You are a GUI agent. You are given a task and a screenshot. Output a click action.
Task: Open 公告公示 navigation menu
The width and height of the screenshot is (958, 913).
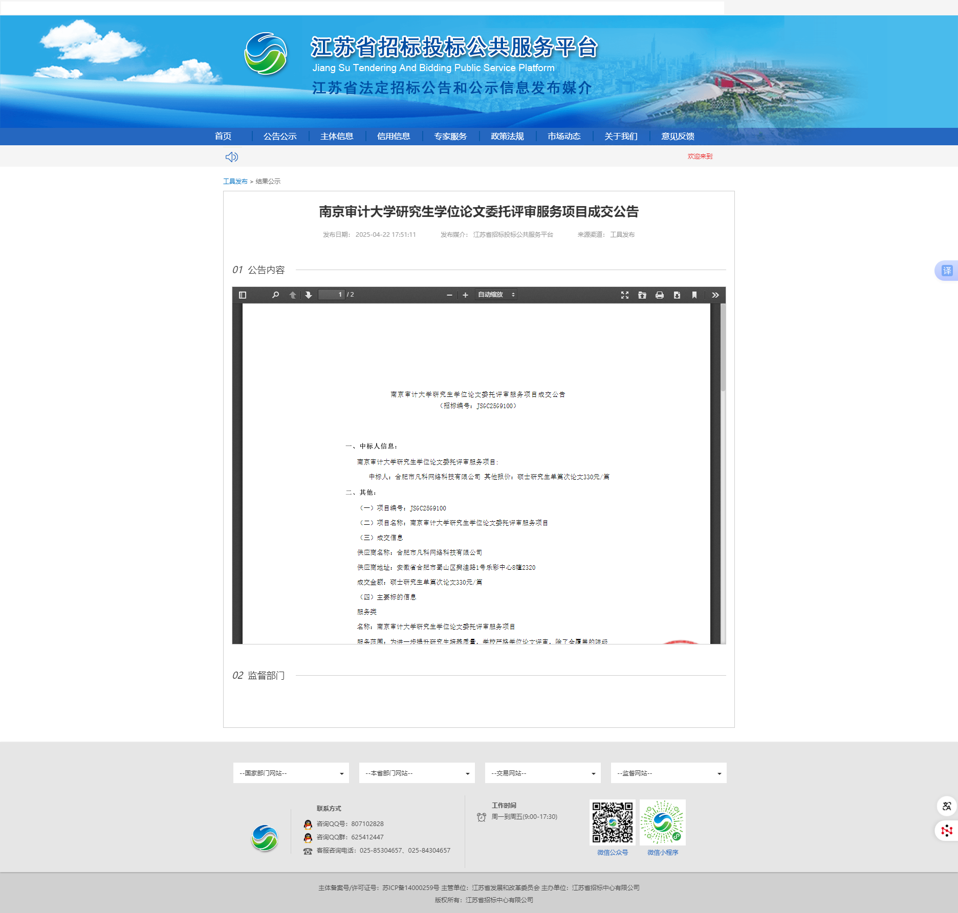coord(280,136)
